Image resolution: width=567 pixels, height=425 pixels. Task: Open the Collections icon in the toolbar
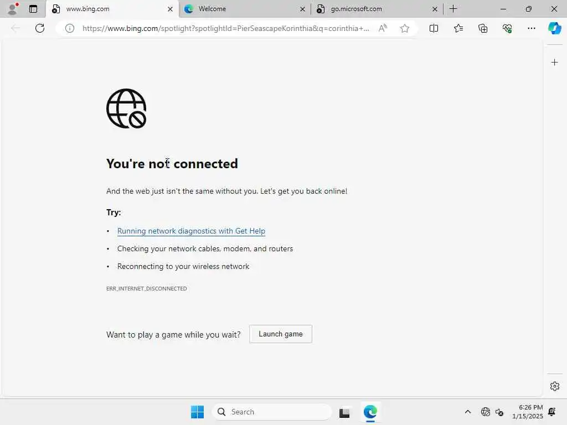click(483, 28)
